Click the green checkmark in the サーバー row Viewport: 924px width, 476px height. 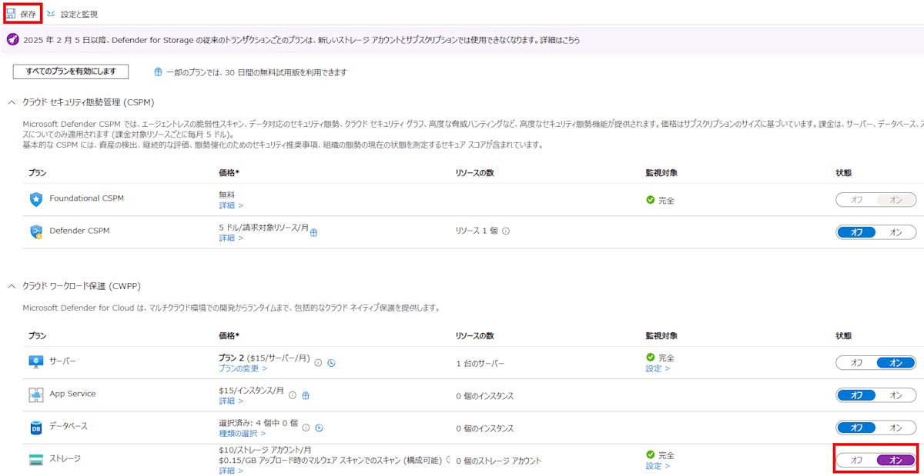pos(651,358)
